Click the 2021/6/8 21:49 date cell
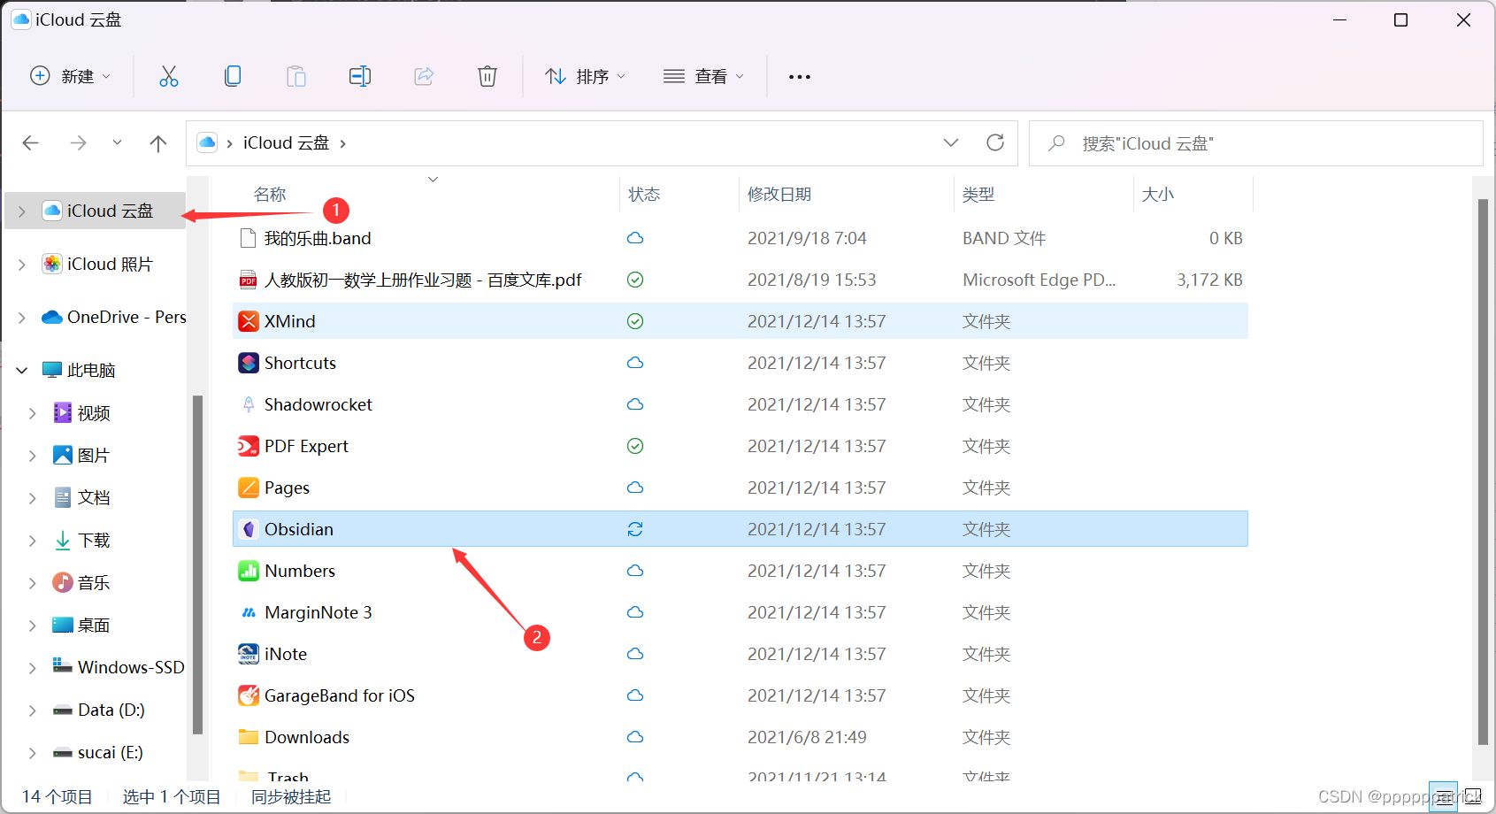The width and height of the screenshot is (1496, 814). tap(807, 737)
